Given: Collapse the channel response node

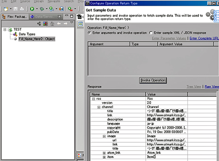Looking at the screenshot, I should click(99, 107).
